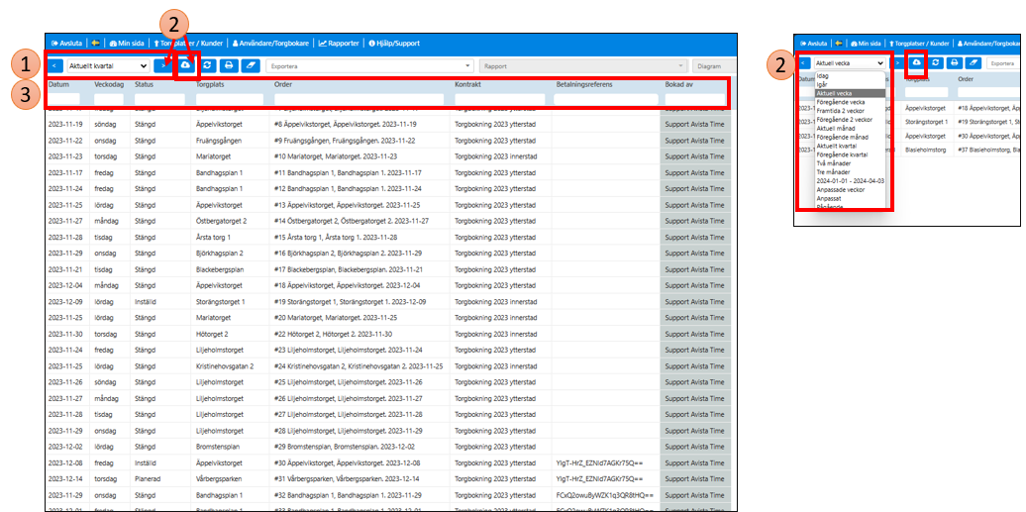Viewport: 1026px width, 512px height.
Task: Click the Veckodag column header
Action: pyautogui.click(x=108, y=85)
